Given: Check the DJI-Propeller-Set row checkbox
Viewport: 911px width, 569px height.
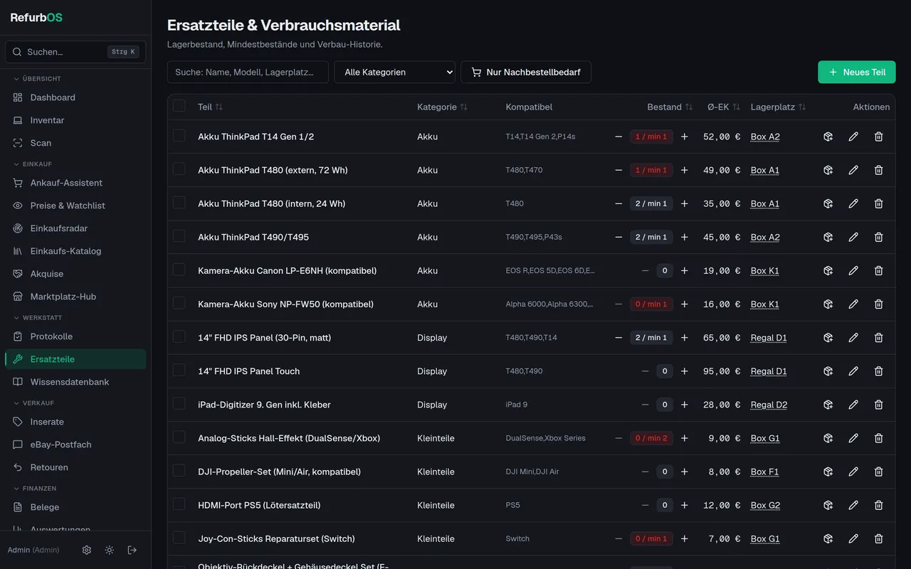Looking at the screenshot, I should pyautogui.click(x=179, y=471).
